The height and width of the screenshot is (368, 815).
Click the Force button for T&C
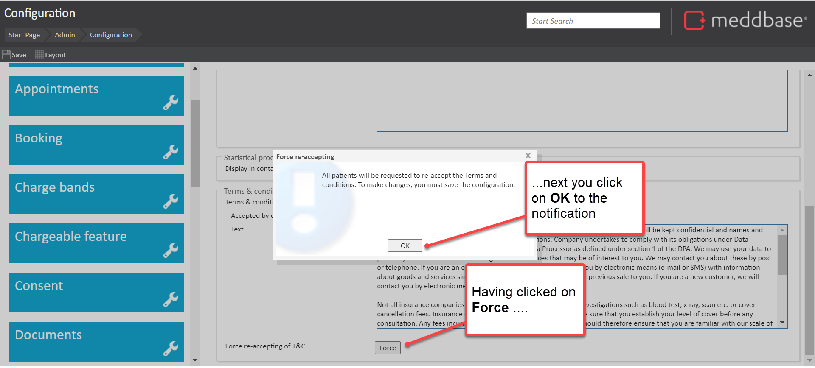388,348
